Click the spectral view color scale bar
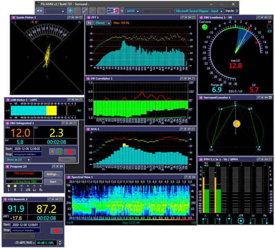Viewport: 275px width, 249px height. point(131,220)
